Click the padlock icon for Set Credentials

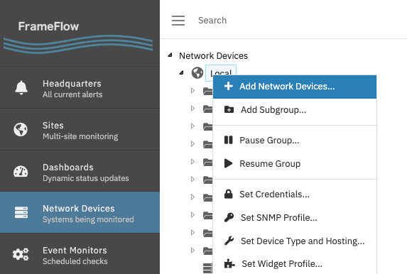[x=229, y=194]
